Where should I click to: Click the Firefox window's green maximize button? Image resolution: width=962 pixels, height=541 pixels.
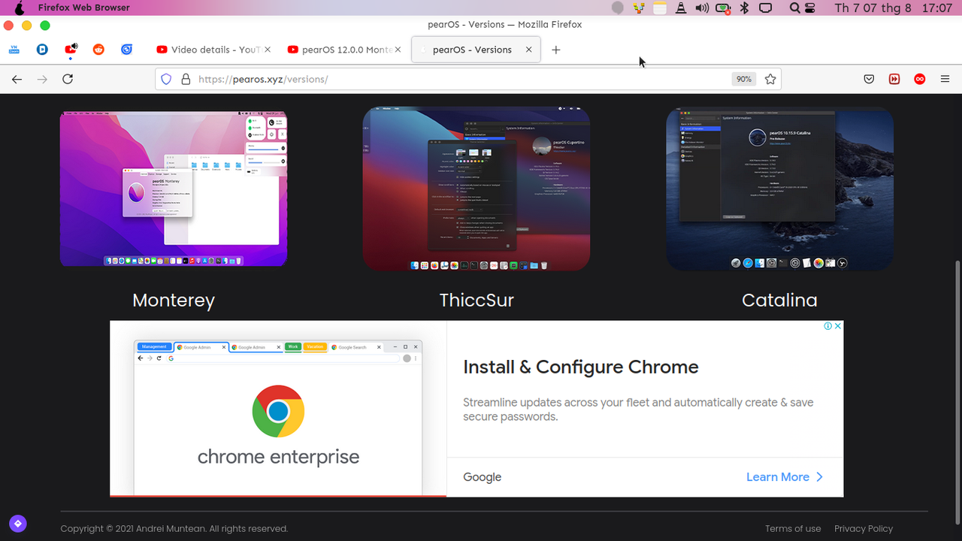(44, 25)
